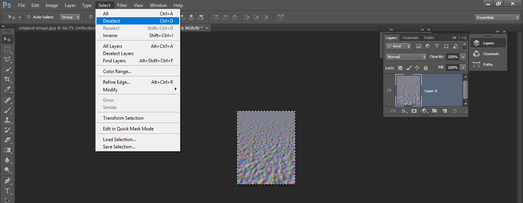Viewport: 523px width, 203px height.
Task: Create a new layer
Action: pos(445,111)
